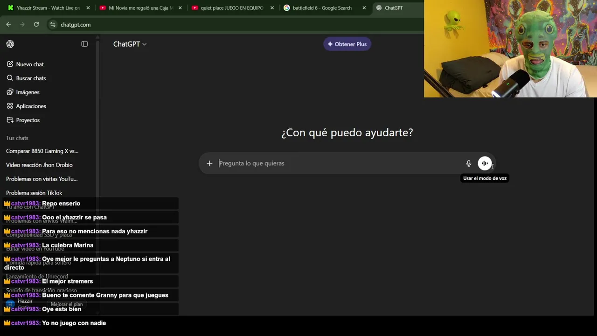Collapse the Tus chats section header
Viewport: 597px width, 336px height.
17,138
